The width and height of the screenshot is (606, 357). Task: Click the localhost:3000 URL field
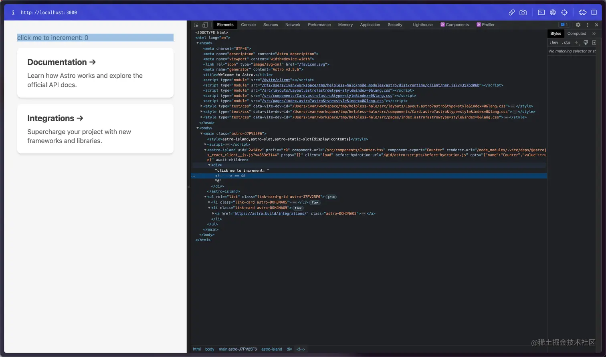pos(49,12)
